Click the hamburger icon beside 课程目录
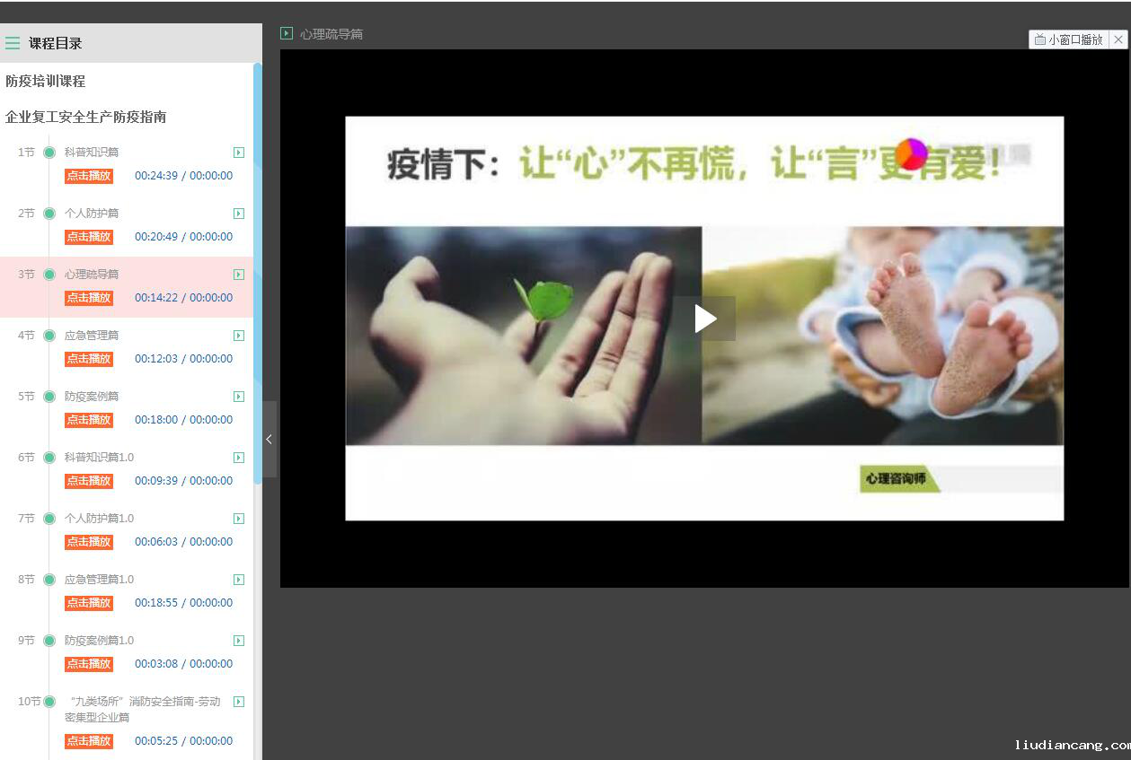This screenshot has height=760, width=1131. tap(13, 43)
